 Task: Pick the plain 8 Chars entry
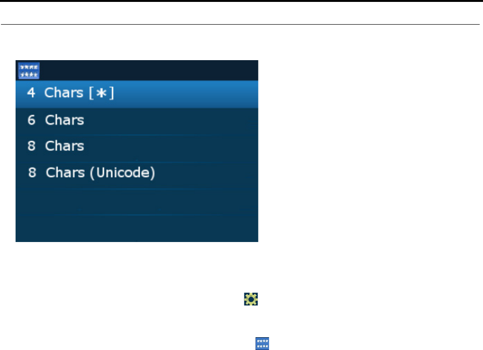click(137, 147)
